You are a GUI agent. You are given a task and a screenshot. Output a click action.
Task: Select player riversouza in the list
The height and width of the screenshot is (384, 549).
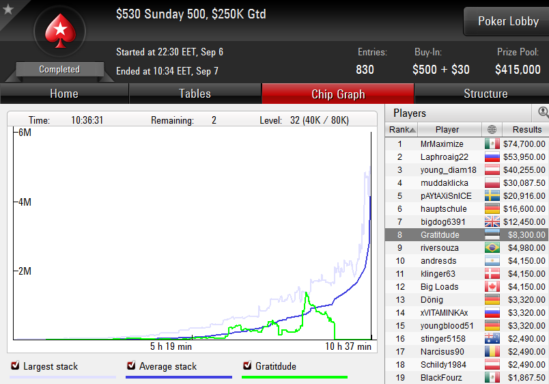pyautogui.click(x=440, y=248)
